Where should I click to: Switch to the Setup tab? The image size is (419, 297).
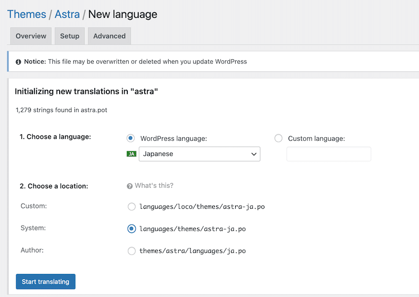[x=70, y=36]
